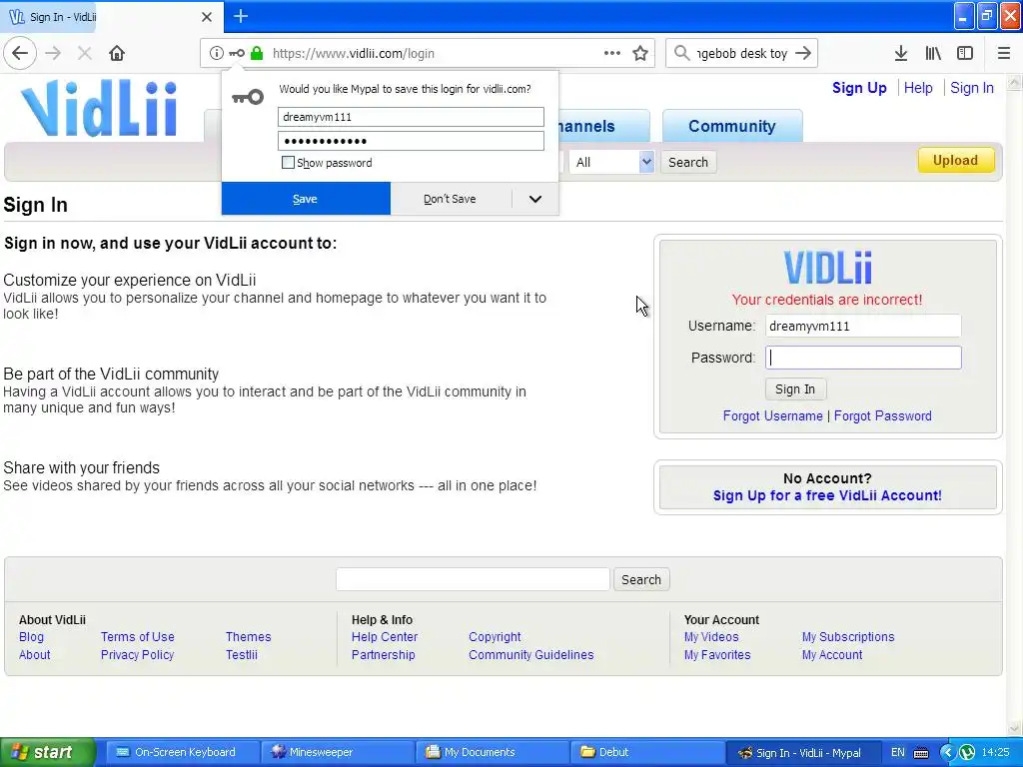
Task: Close the Sign In - VidLii tab
Action: tap(207, 17)
